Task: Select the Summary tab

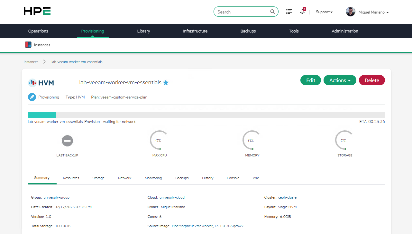Action: point(42,178)
